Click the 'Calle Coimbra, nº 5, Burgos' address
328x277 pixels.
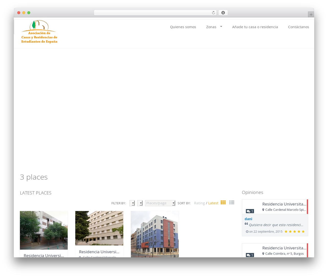click(284, 254)
